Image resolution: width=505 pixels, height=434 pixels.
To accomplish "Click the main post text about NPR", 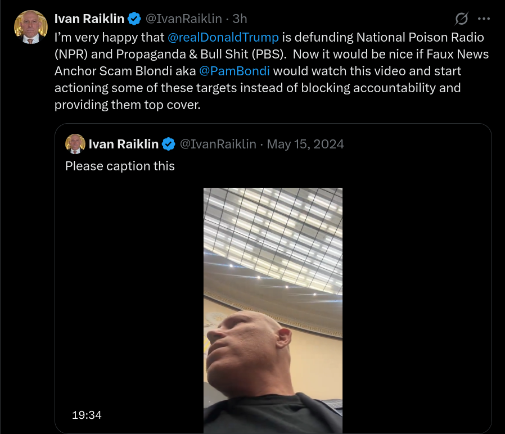I will (x=272, y=71).
